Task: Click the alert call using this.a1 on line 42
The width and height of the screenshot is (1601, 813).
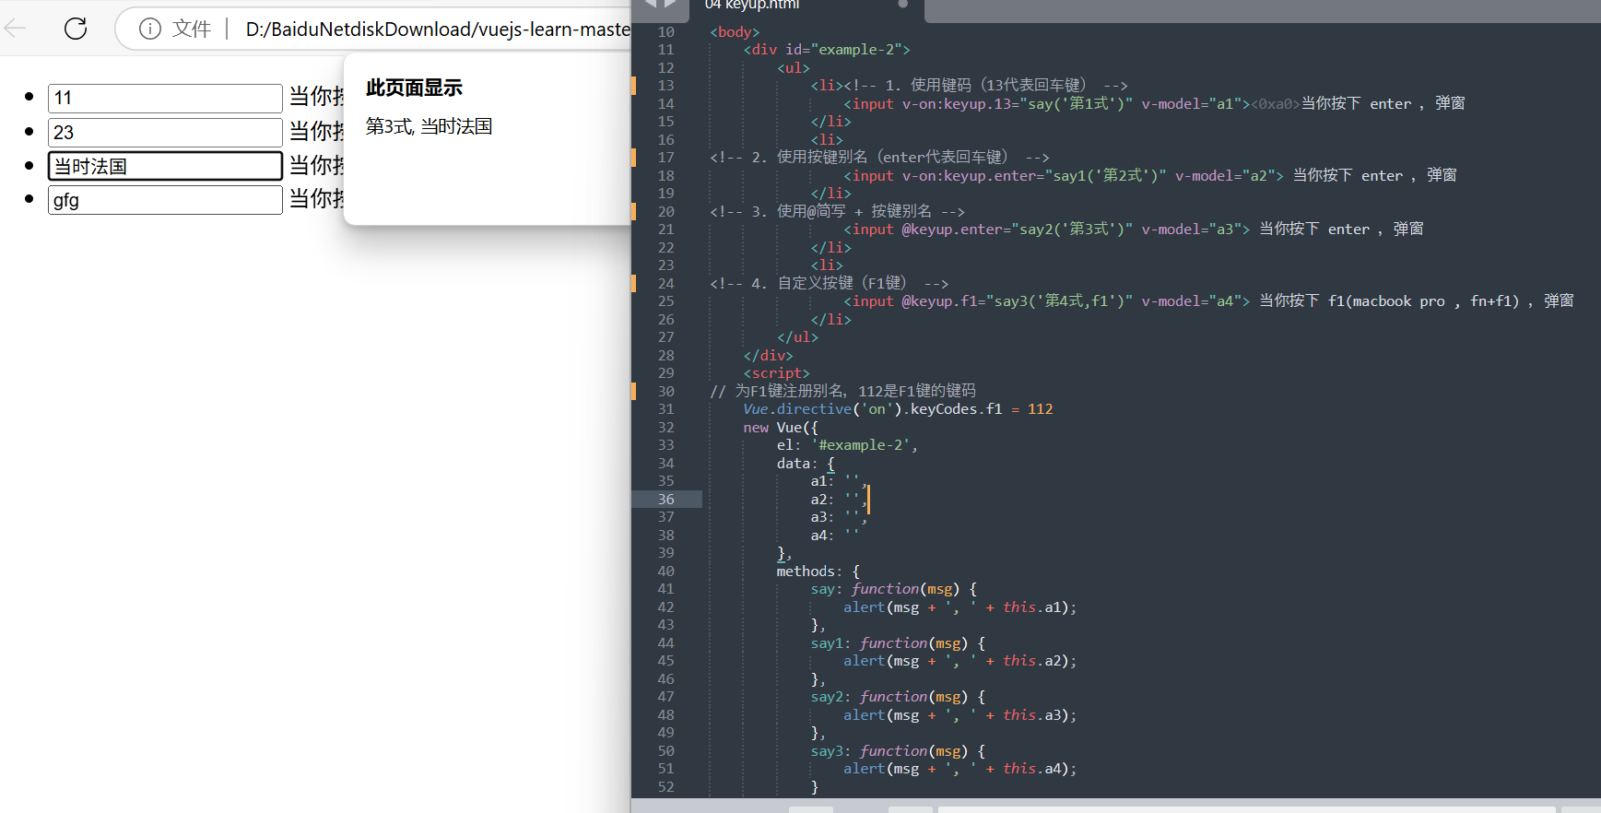Action: [959, 607]
